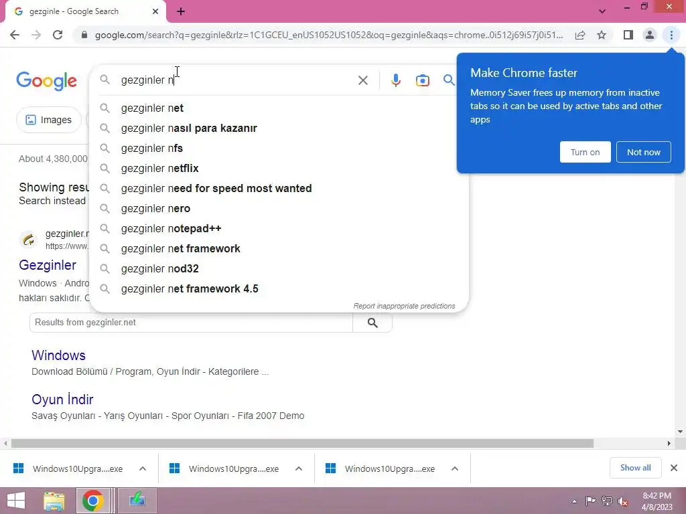686x514 pixels.
Task: Choose suggestion "gezginler netflix"
Action: [x=279, y=168]
